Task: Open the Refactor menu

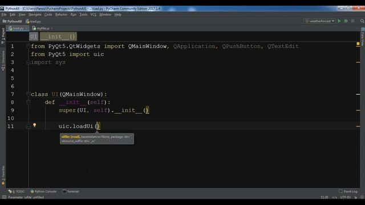Action: click(61, 14)
